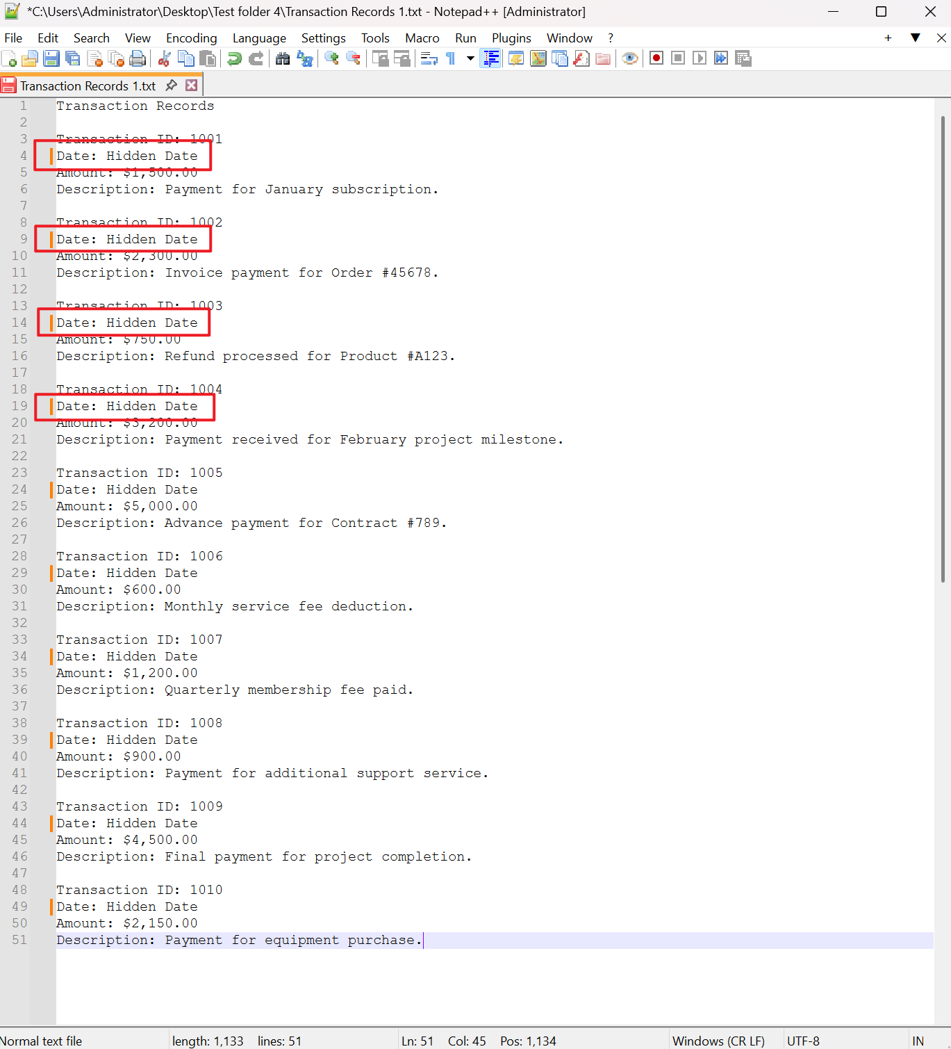
Task: Cut selection with the scissors icon
Action: [165, 59]
